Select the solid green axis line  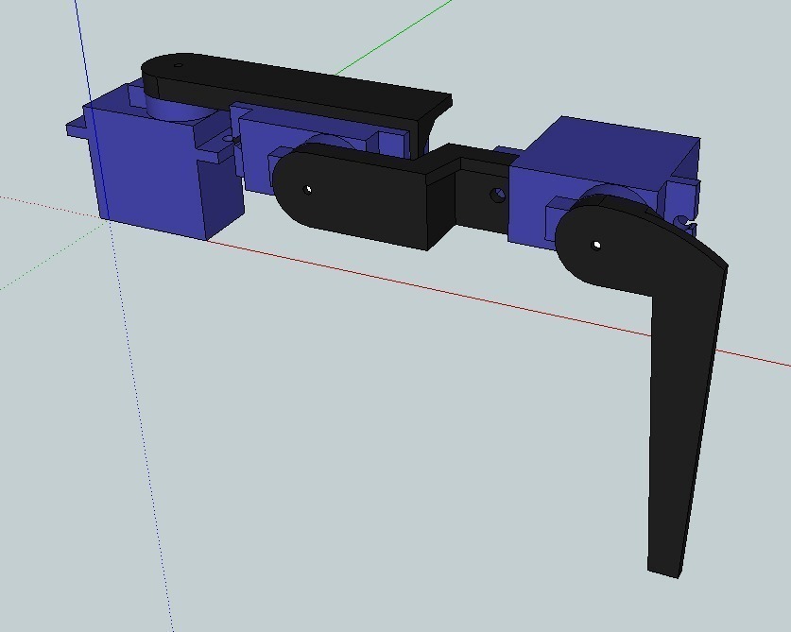(x=393, y=38)
